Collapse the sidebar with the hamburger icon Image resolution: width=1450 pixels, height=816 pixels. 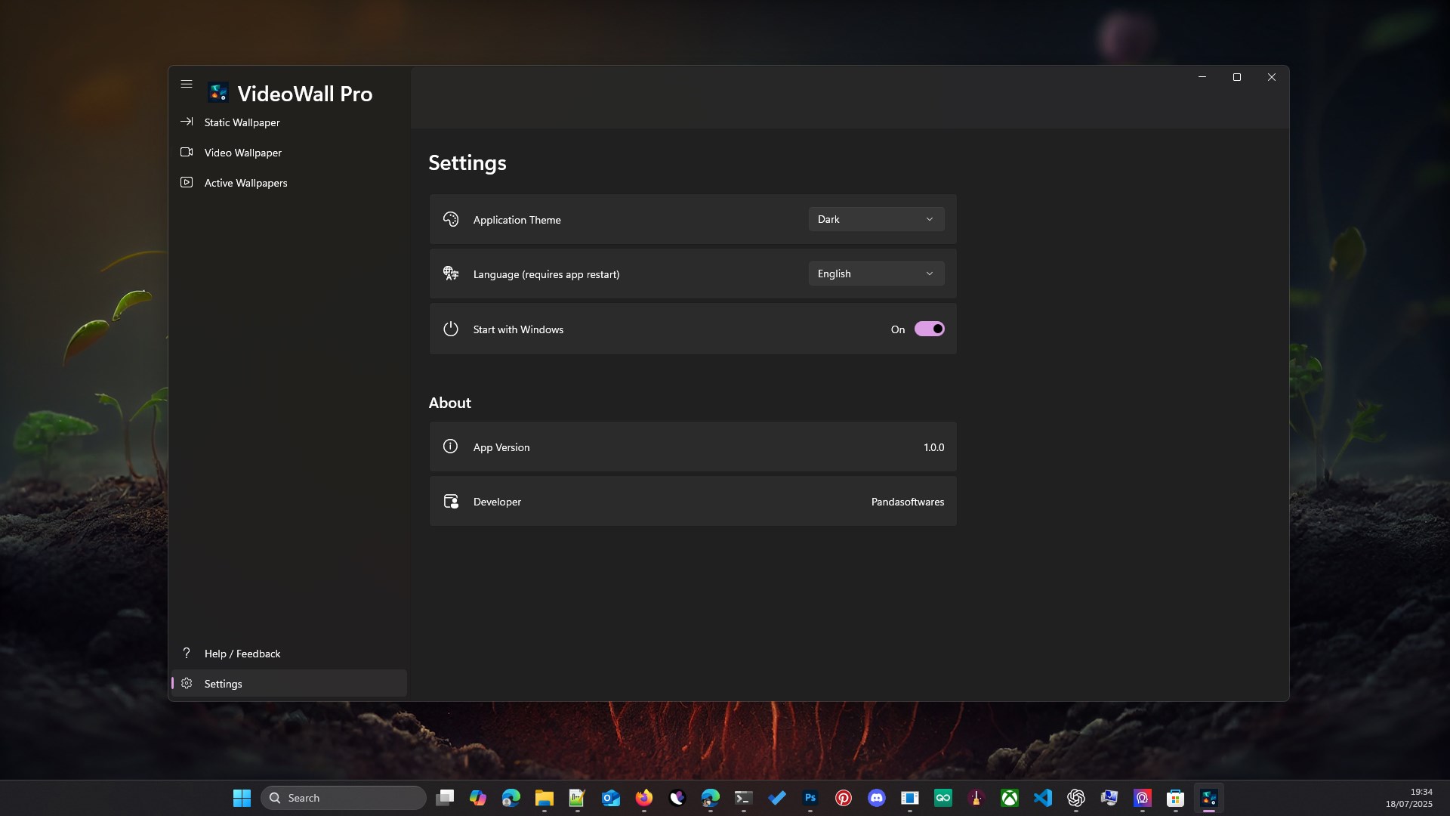(x=187, y=84)
